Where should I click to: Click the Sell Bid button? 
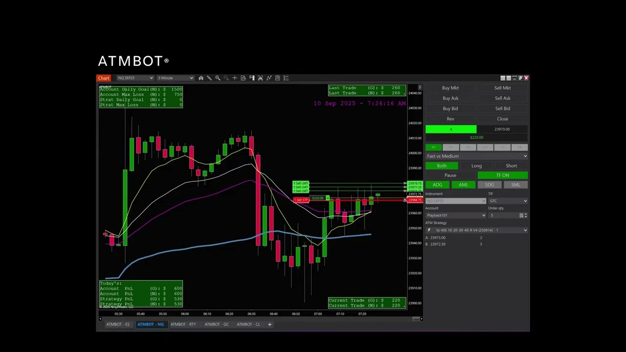(502, 109)
